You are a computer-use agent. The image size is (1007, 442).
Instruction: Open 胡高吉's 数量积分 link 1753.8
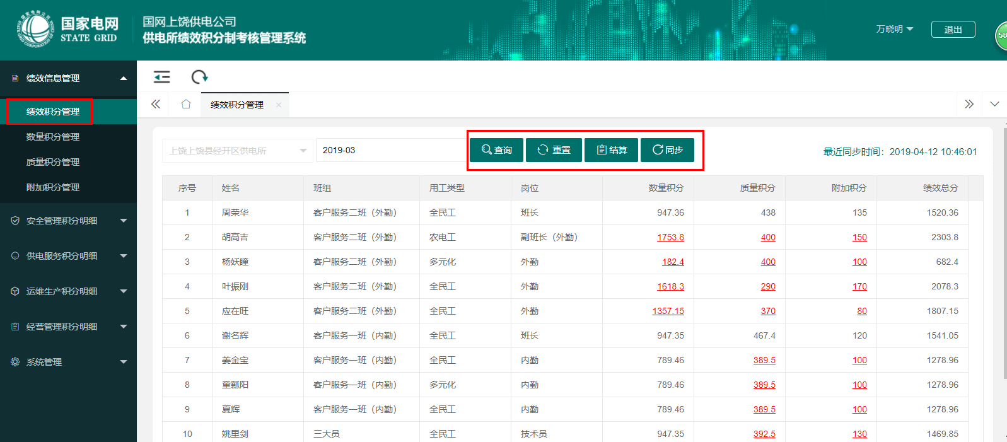(670, 237)
